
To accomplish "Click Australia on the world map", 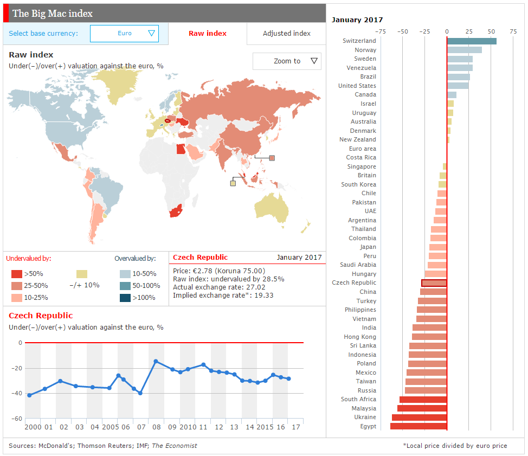I will pos(271,208).
